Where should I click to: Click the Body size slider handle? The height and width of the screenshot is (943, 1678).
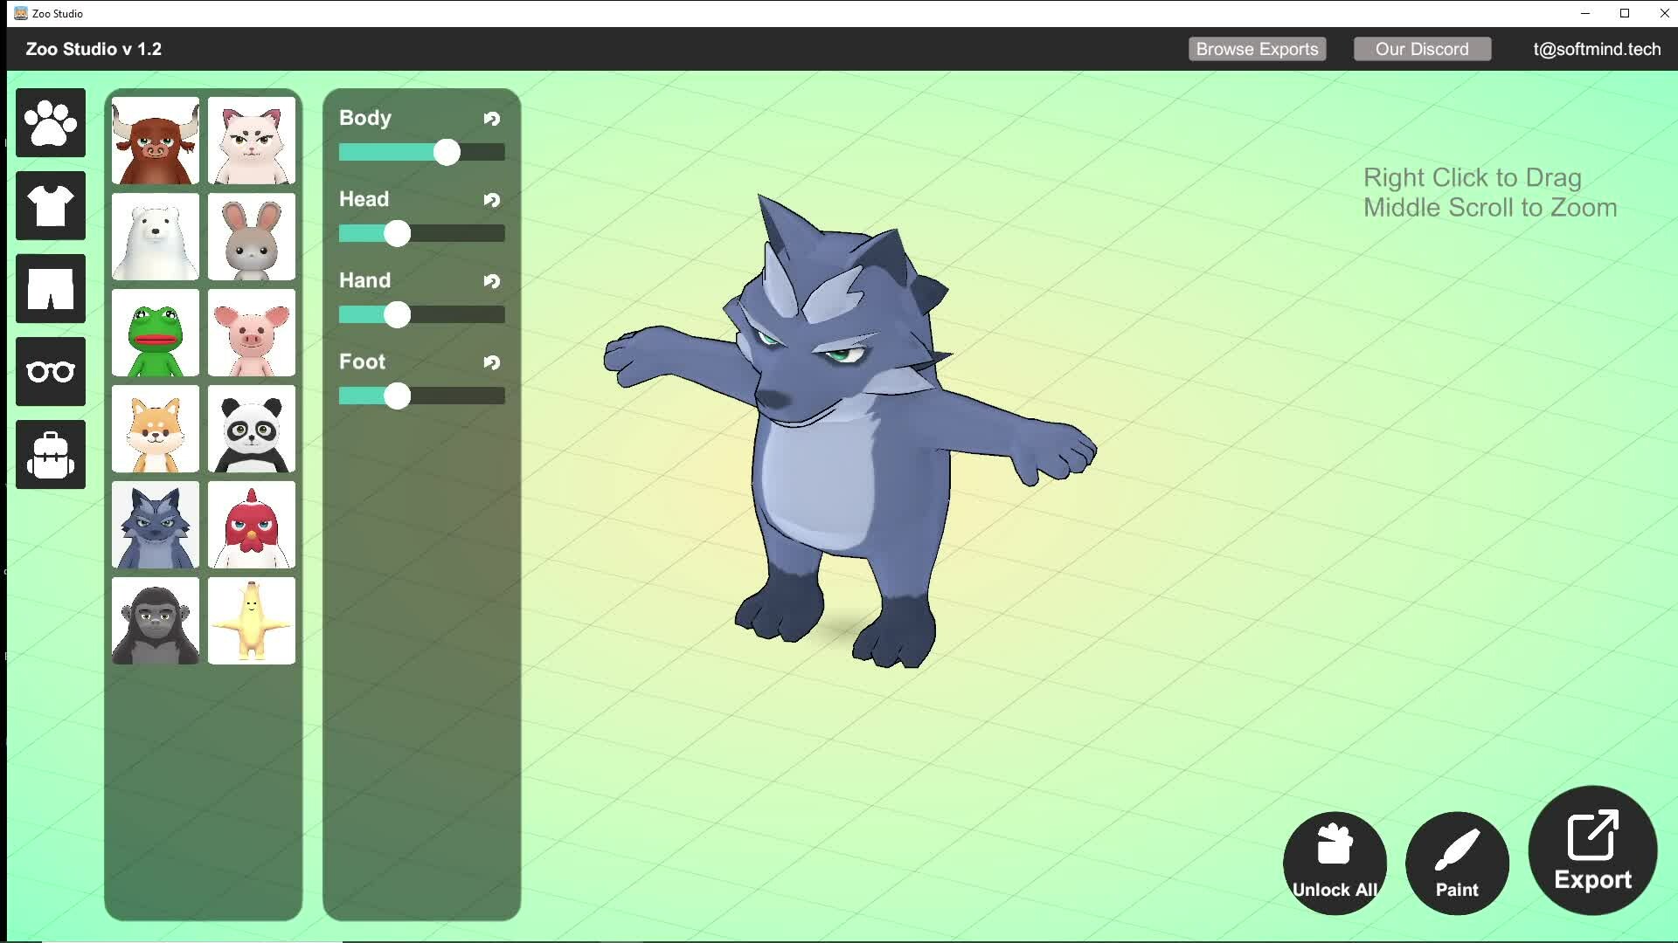[x=447, y=153]
